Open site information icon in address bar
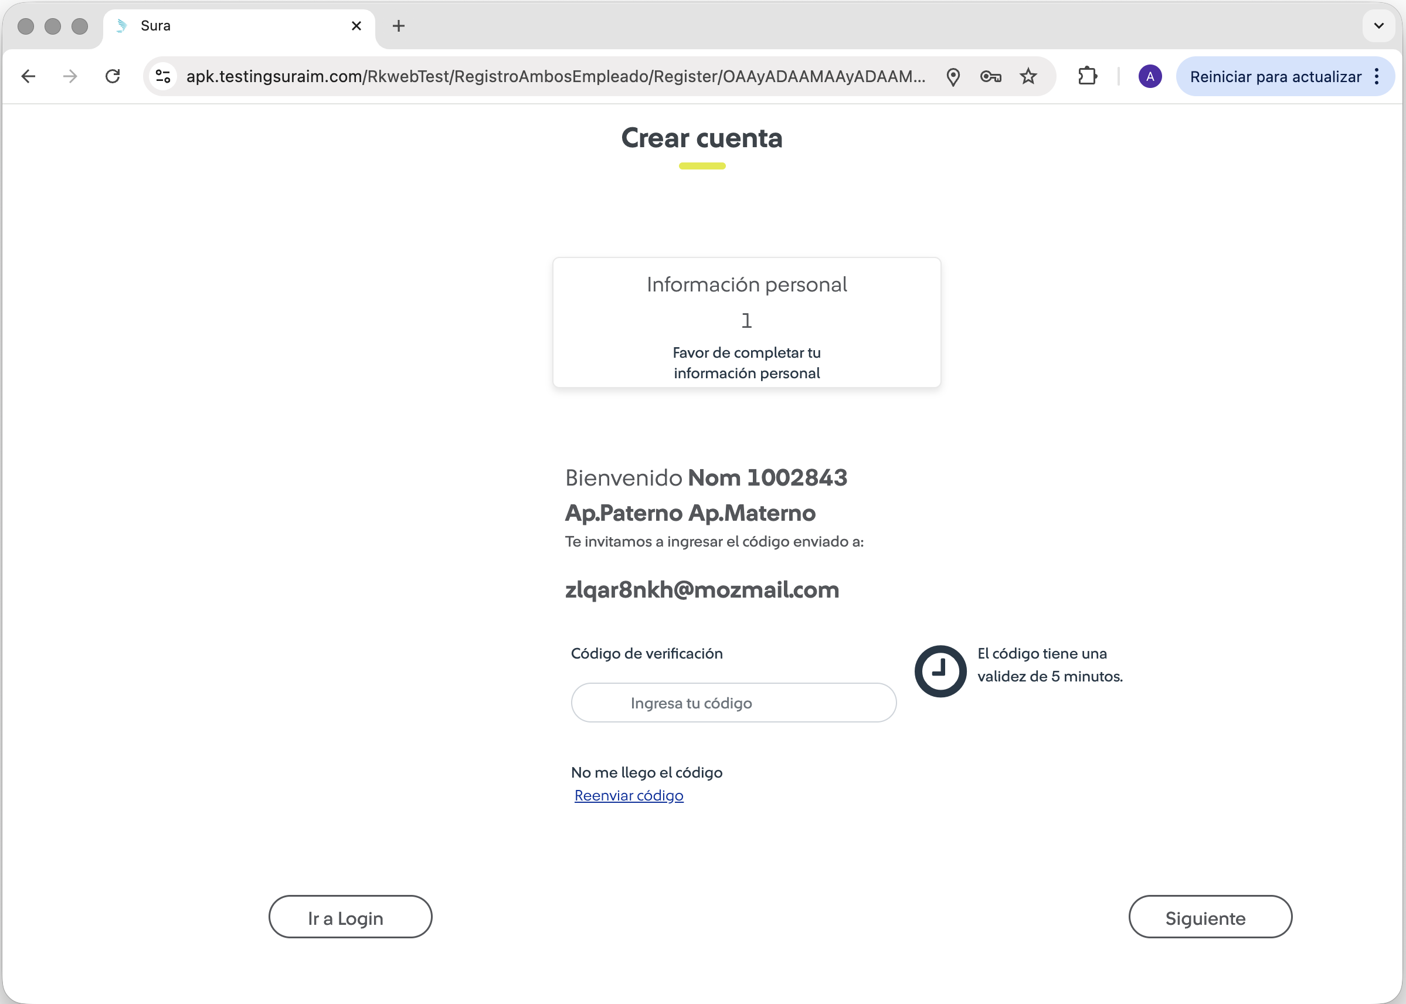Screen dimensions: 1406x1004 coord(163,77)
